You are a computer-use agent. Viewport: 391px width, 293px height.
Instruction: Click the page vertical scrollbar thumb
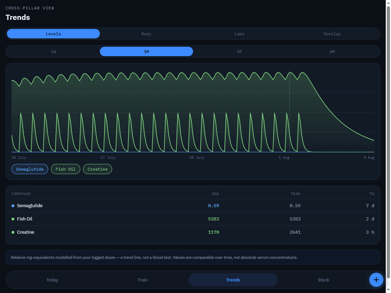tap(388, 142)
